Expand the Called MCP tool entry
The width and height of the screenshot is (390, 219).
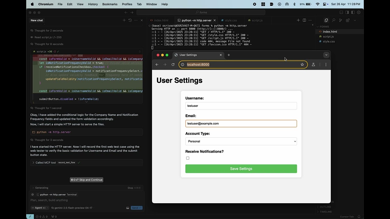pyautogui.click(x=87, y=163)
